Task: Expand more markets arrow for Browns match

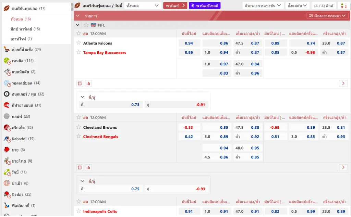Action: (x=343, y=168)
